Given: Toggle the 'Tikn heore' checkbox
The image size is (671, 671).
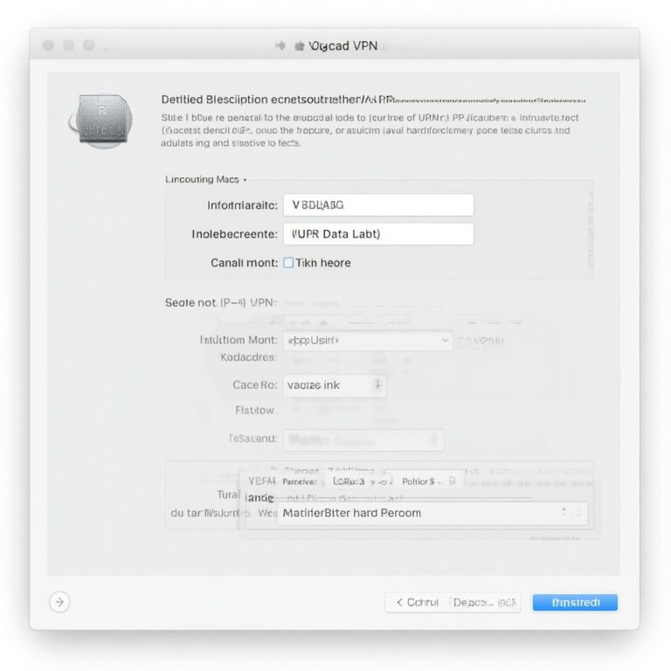Looking at the screenshot, I should click(288, 262).
